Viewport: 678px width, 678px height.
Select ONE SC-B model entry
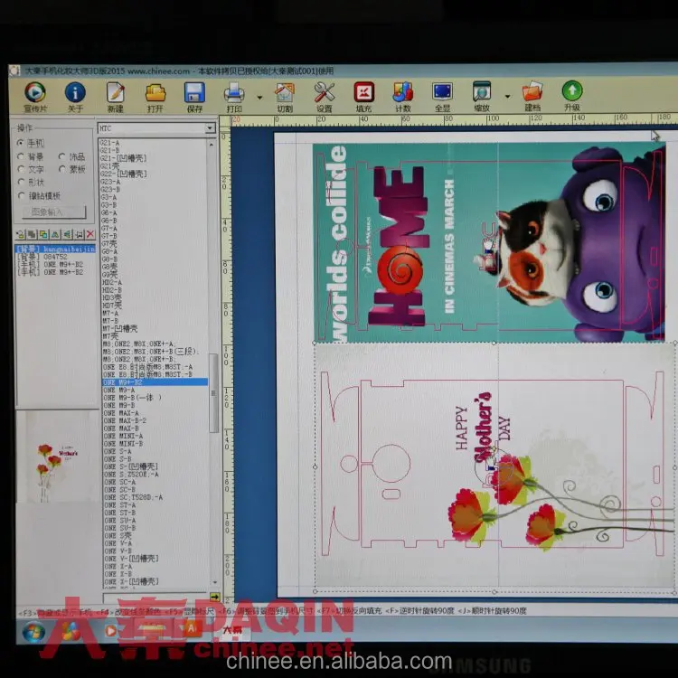coord(119,489)
